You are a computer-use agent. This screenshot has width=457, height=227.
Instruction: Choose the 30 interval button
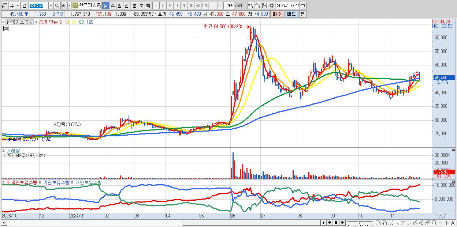point(191,5)
